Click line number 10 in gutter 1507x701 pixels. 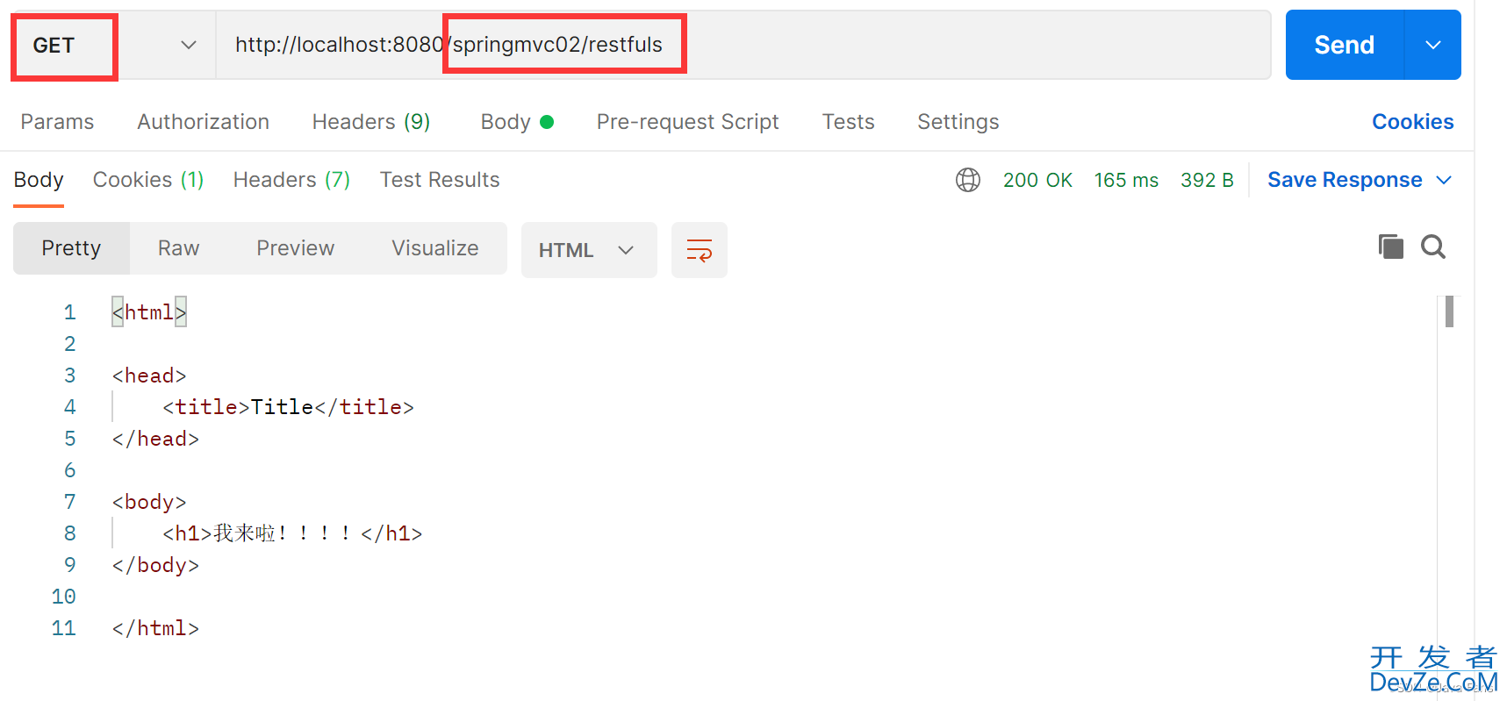[63, 597]
